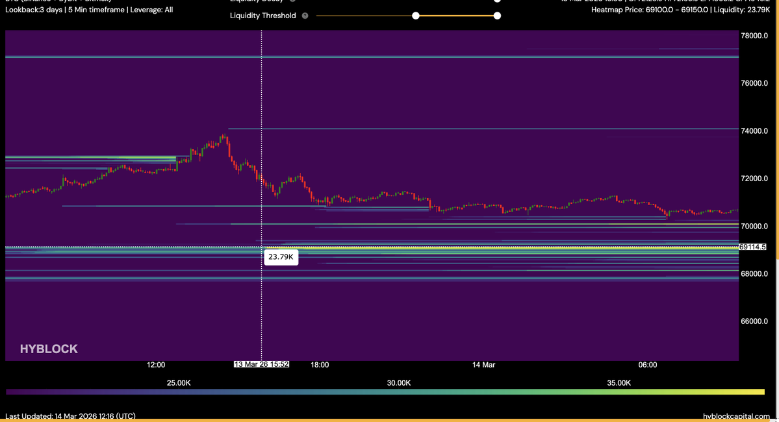The height and width of the screenshot is (422, 779).
Task: Click the liquidity color scale gradient bar
Action: click(x=385, y=392)
